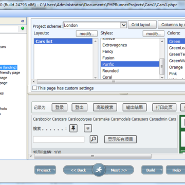This screenshot has width=185, height=185.
Task: Open the Help button
Action: coord(176,170)
